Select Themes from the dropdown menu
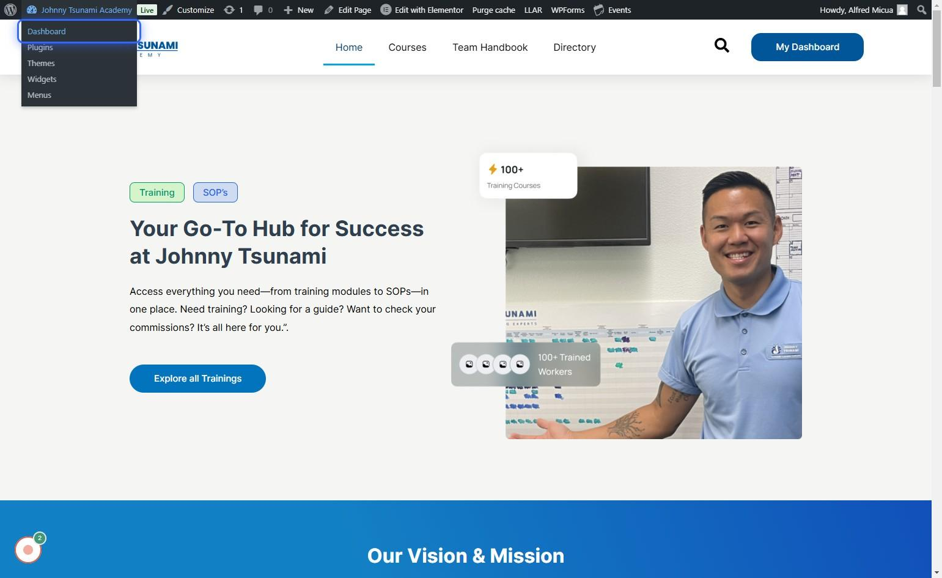 click(x=41, y=63)
